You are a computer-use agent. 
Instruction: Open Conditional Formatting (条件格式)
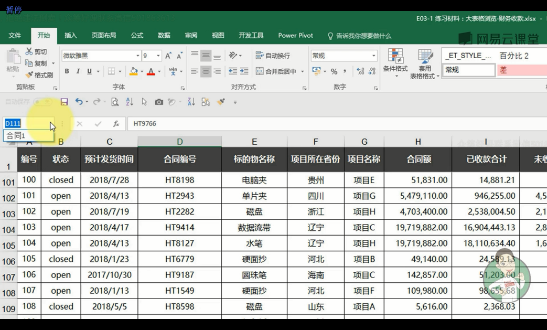click(395, 63)
